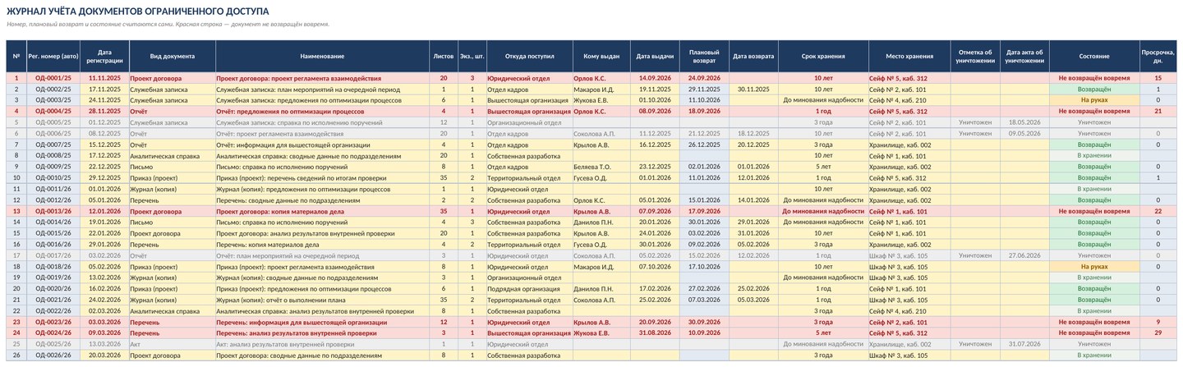Select storage place 'Сейф № 4, каб. 210' in row ОД-0003/25

click(x=909, y=100)
